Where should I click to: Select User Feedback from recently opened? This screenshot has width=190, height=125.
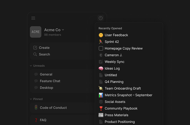coord(116,35)
